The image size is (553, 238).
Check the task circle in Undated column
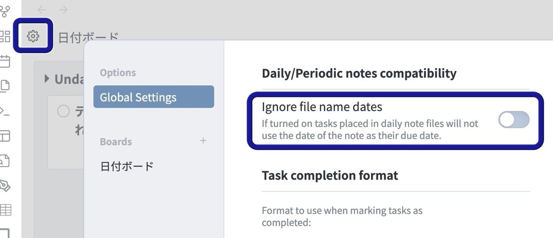(63, 111)
